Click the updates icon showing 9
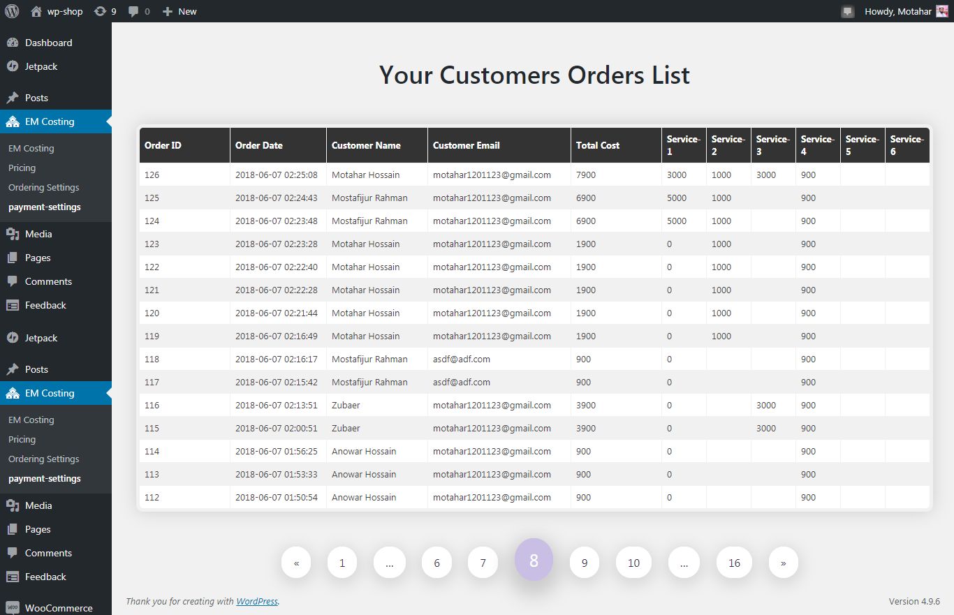The height and width of the screenshot is (615, 954). pos(101,11)
